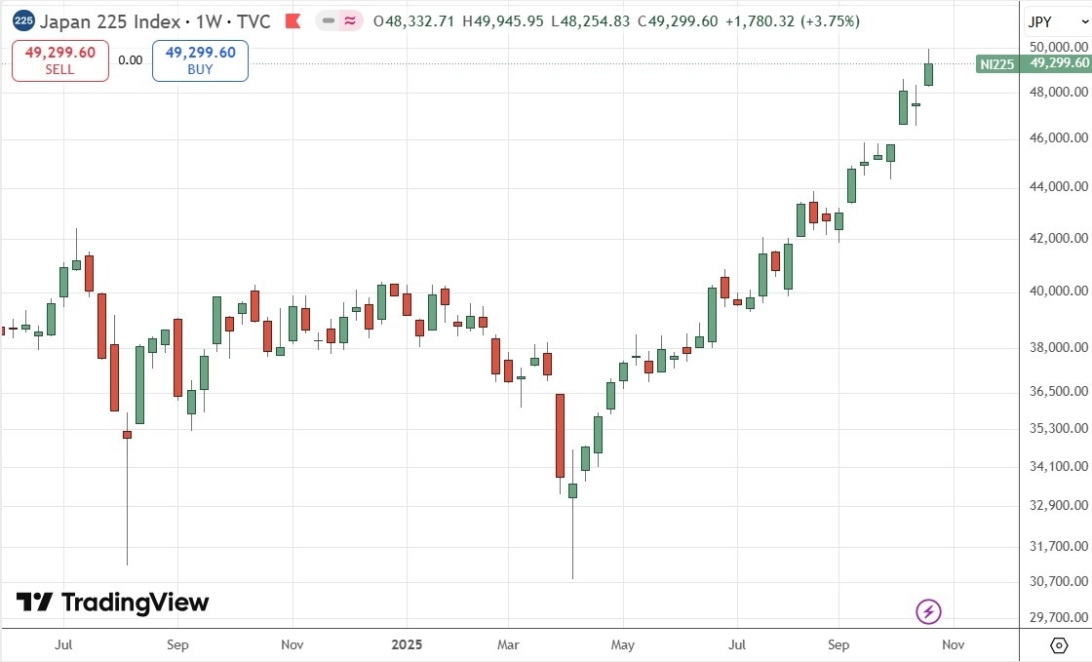Viewport: 1092px width, 662px height.
Task: Click the Japan 225 Index symbol logo
Action: click(21, 20)
